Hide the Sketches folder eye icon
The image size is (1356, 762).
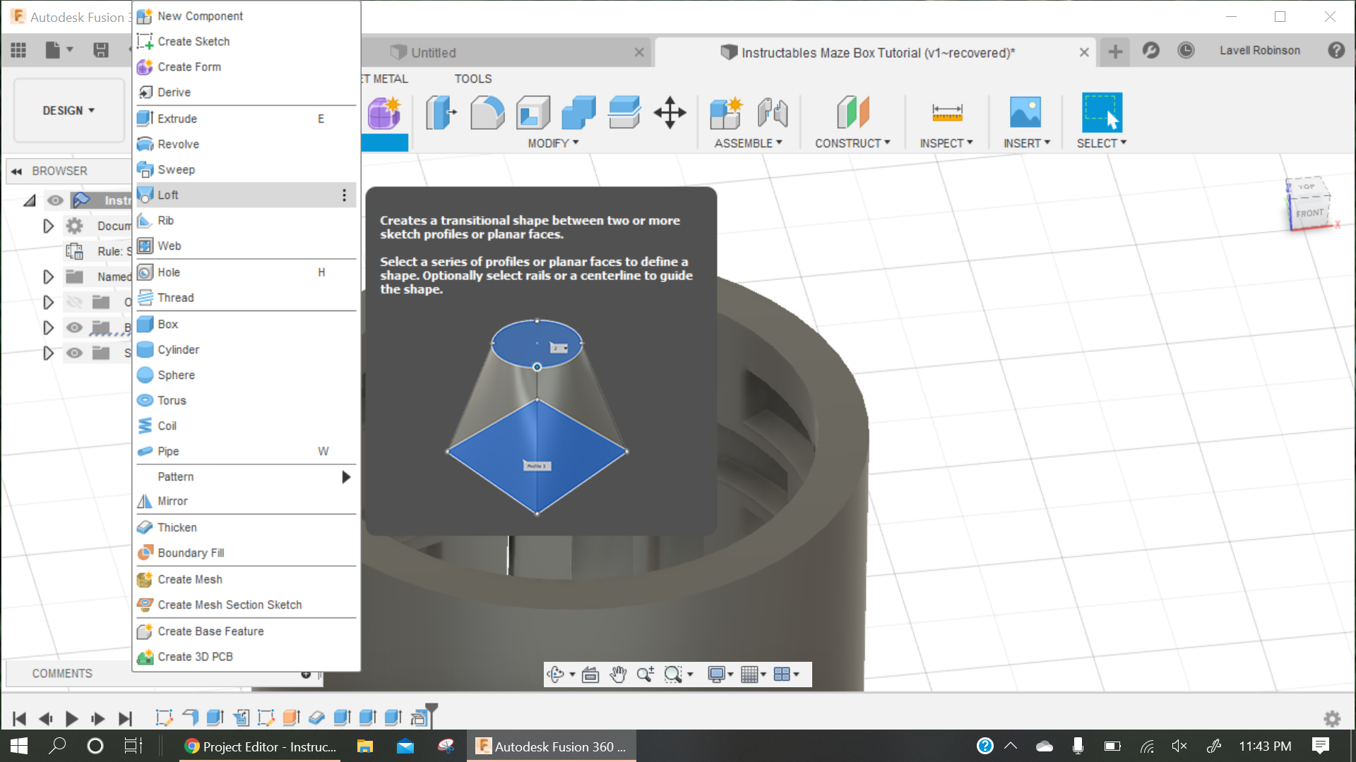point(74,353)
